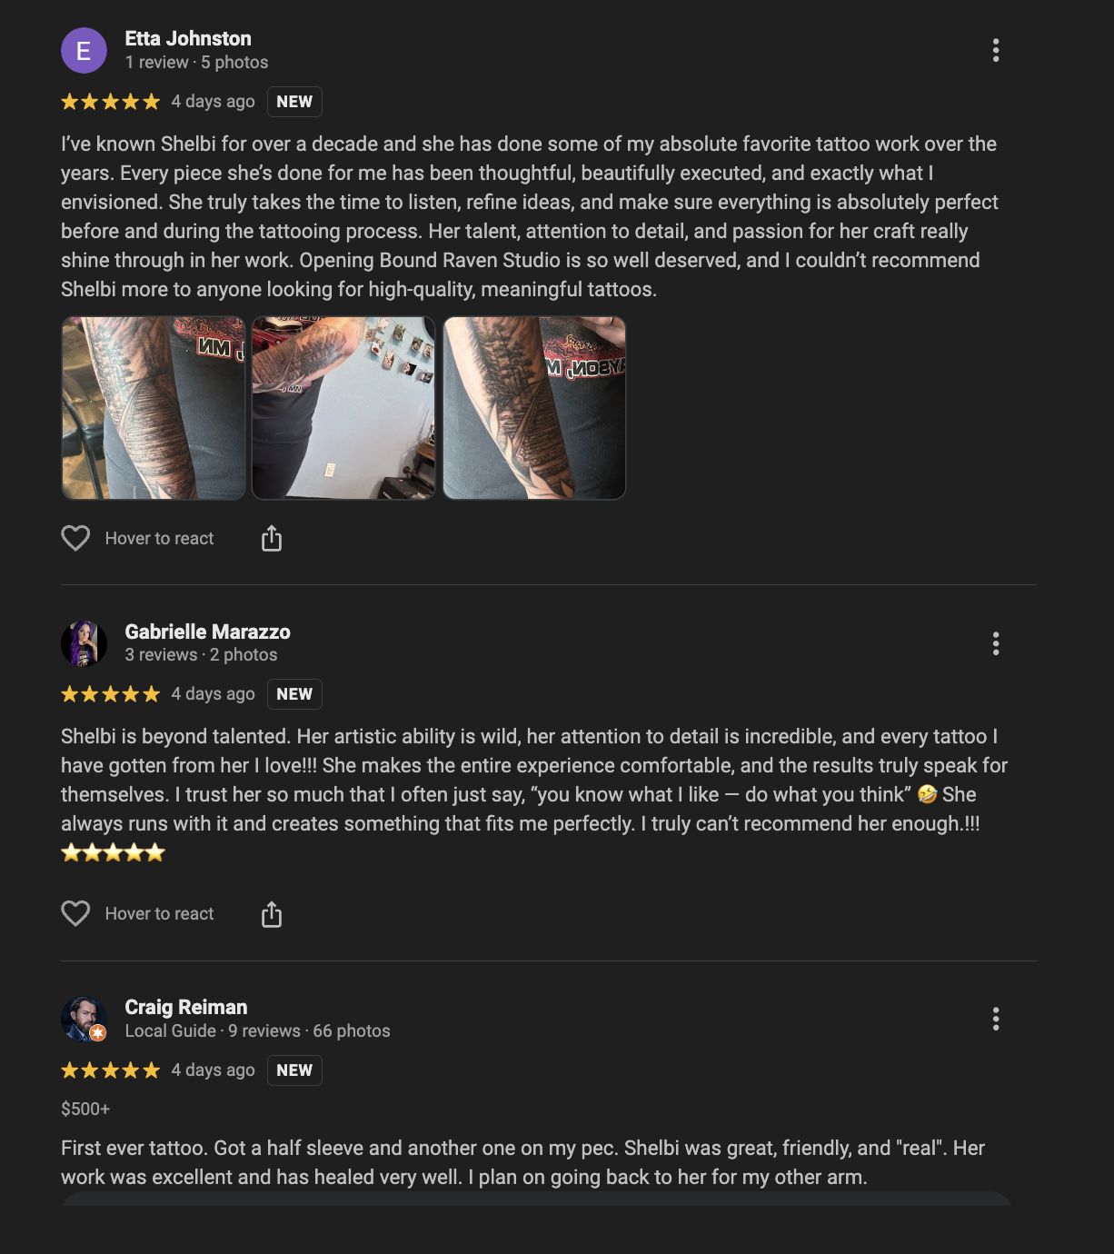The height and width of the screenshot is (1254, 1114).
Task: Click Hover to react under Gabrielle's review
Action: point(159,913)
